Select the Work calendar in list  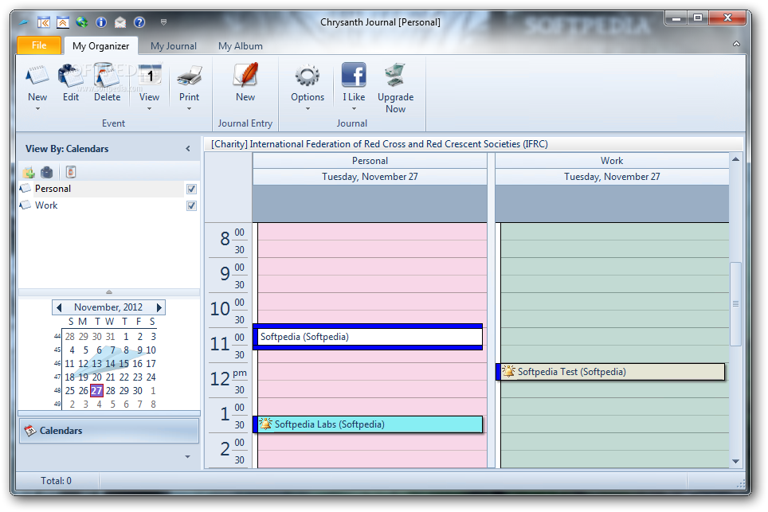tap(101, 205)
